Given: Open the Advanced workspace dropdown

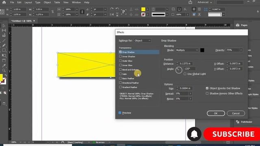Looking at the screenshot, I should (205, 2).
